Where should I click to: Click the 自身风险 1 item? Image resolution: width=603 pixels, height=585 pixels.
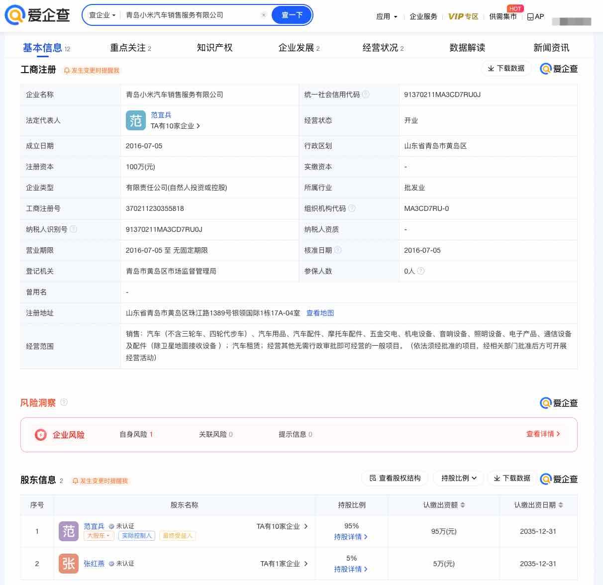(136, 434)
